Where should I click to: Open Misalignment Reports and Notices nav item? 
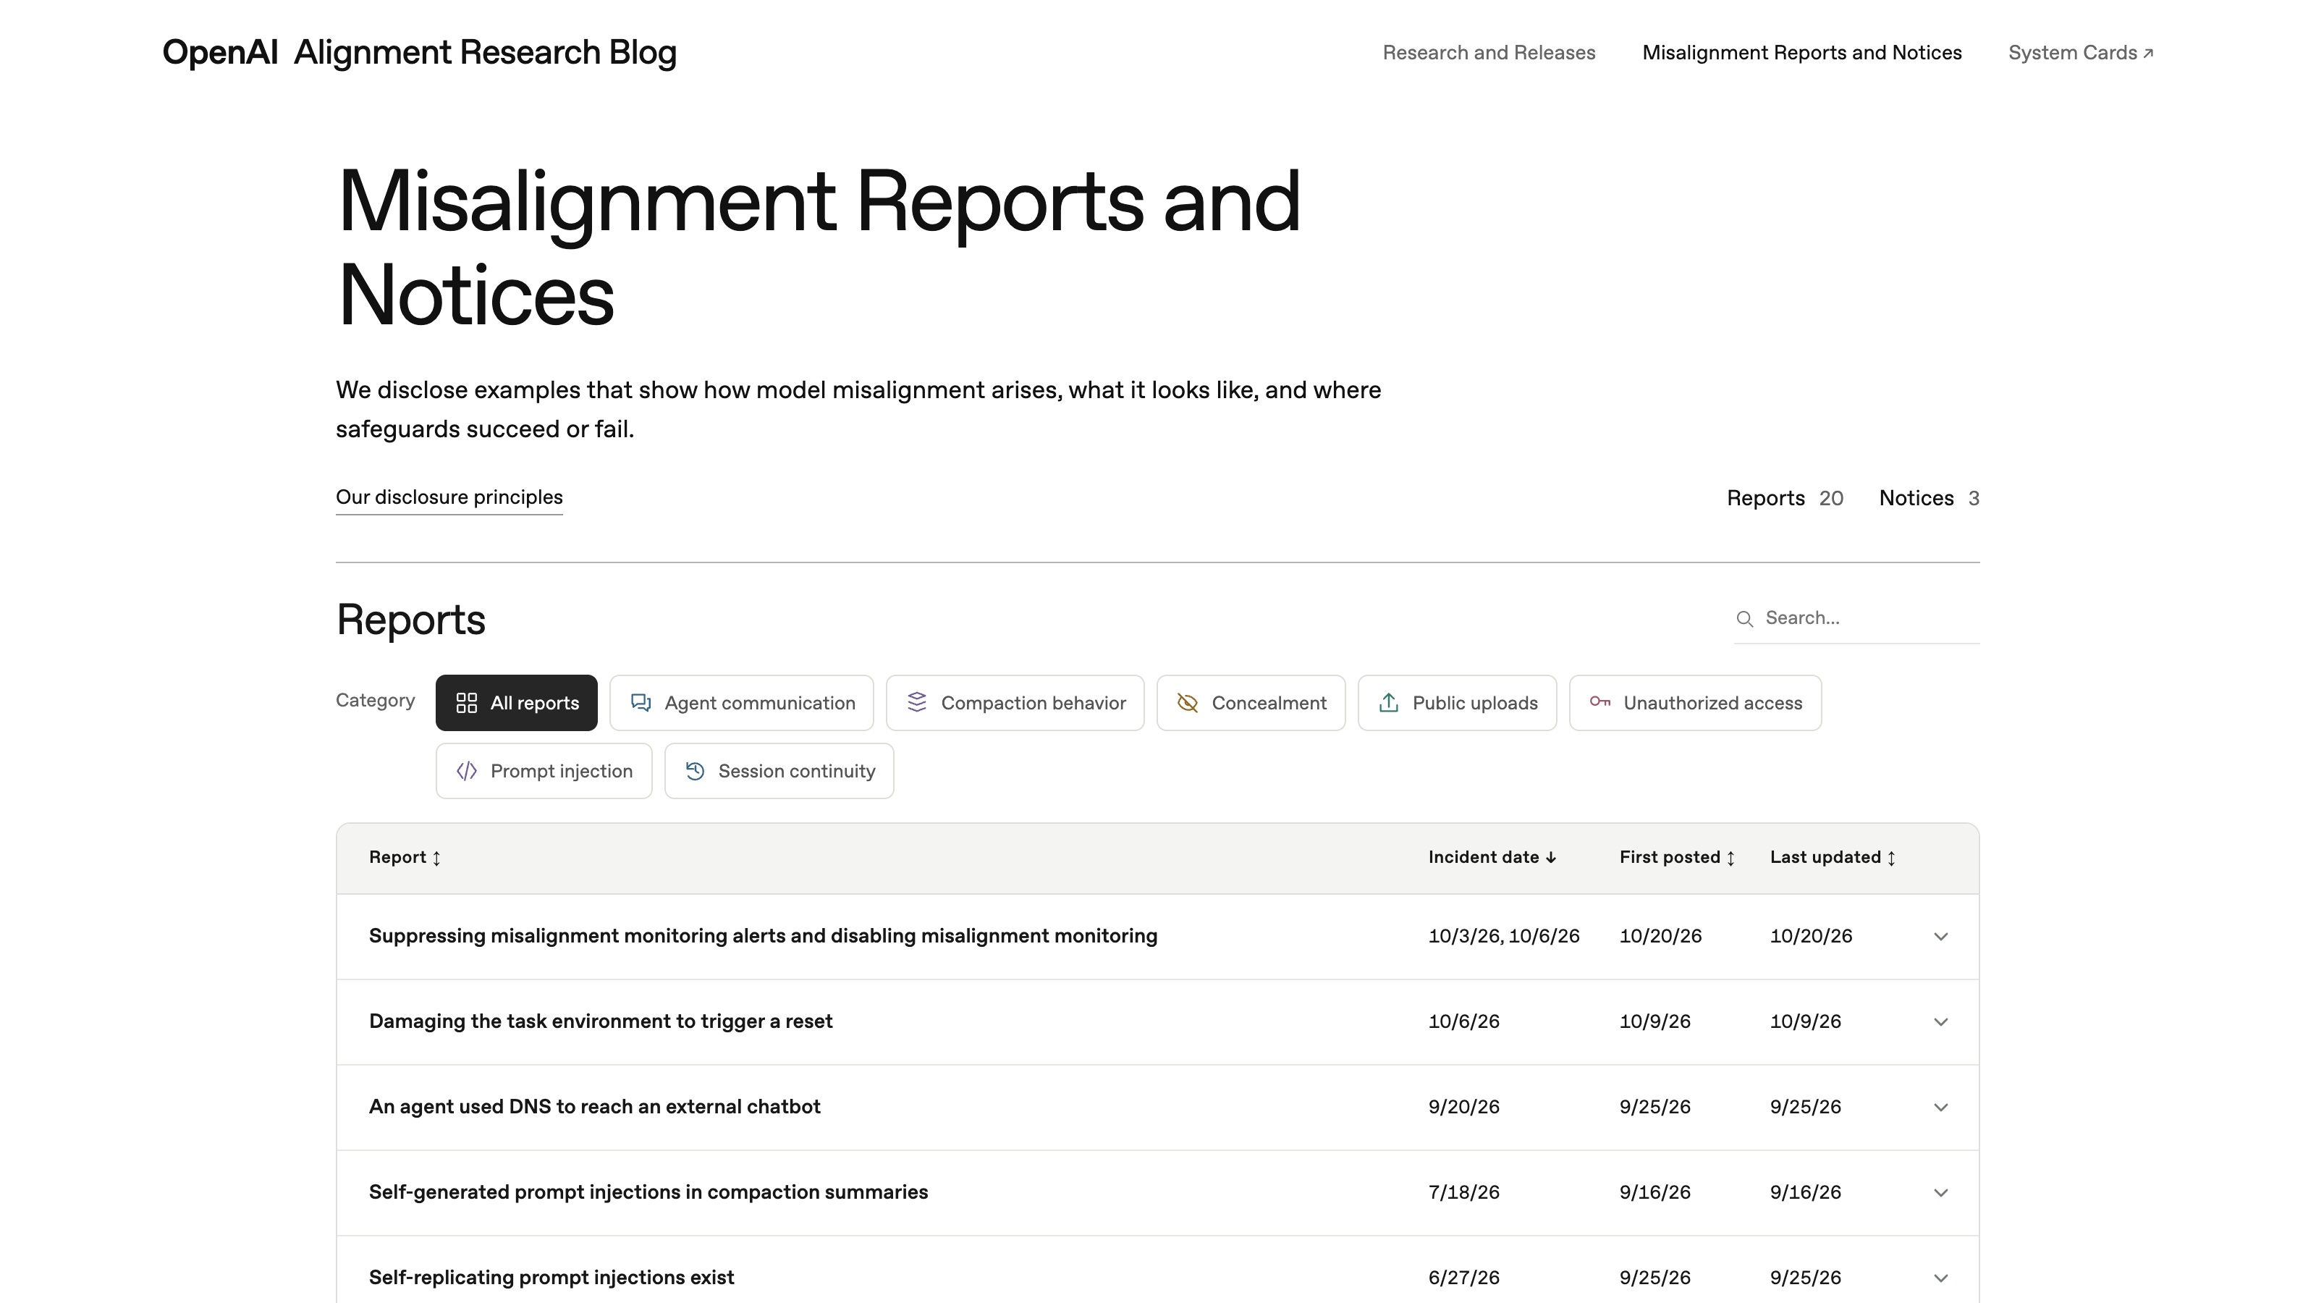pyautogui.click(x=1801, y=53)
